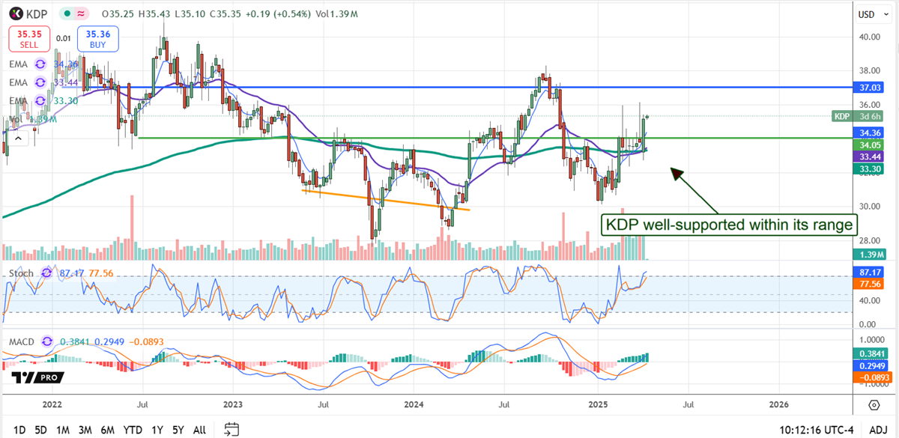Click the third EMA indicator label
The width and height of the screenshot is (899, 438).
[x=19, y=100]
